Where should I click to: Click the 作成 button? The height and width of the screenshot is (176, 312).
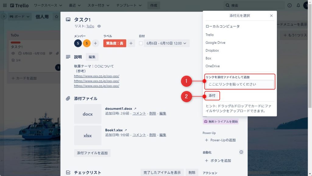[x=154, y=5]
